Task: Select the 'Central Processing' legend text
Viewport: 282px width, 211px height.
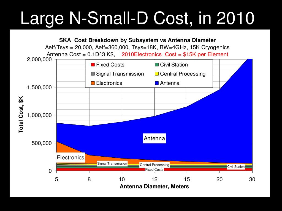Action: [183, 74]
